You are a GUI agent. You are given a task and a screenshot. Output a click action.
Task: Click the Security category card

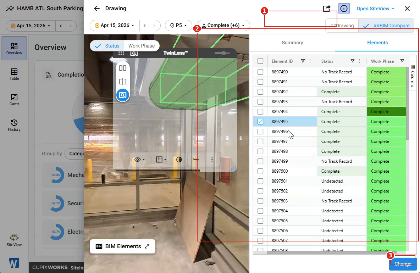[x=63, y=204]
